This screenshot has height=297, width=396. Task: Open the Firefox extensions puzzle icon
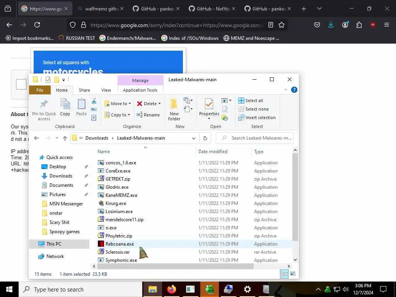tap(359, 25)
